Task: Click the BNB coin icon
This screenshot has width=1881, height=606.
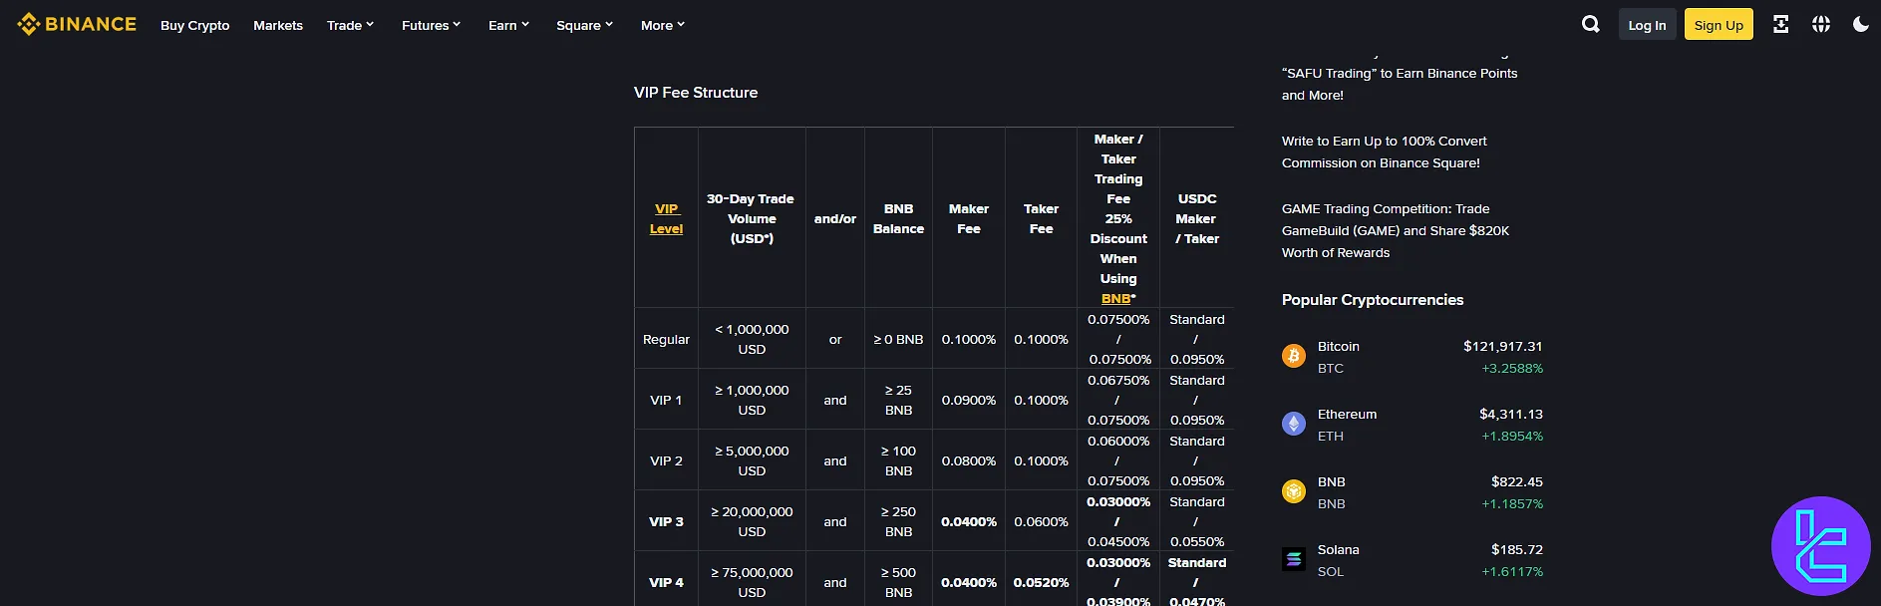Action: pos(1294,491)
